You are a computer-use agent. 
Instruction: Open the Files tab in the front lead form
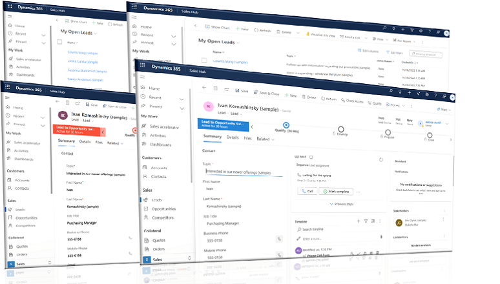248,138
